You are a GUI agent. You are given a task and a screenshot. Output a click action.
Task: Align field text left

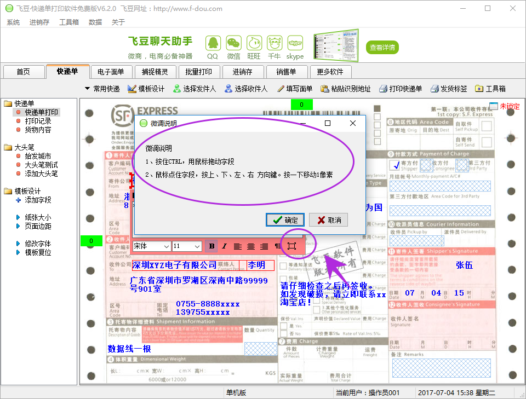(237, 246)
